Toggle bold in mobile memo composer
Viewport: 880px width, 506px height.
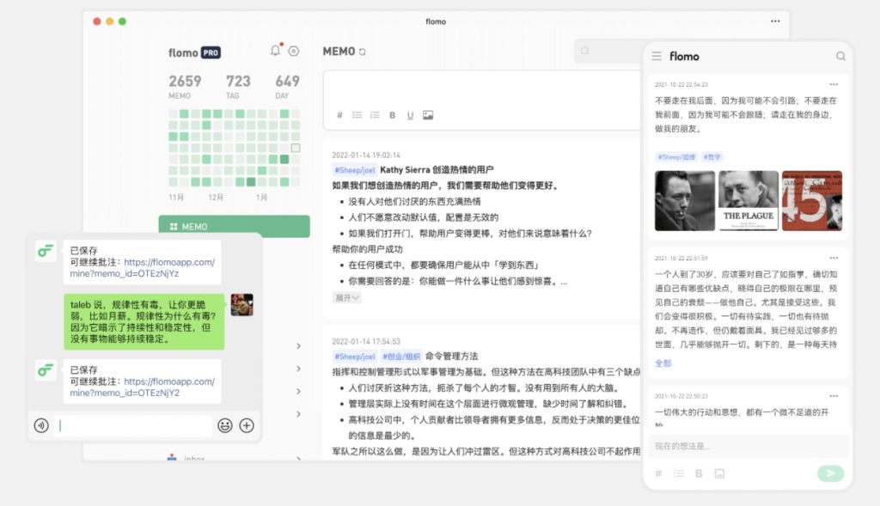tap(699, 473)
